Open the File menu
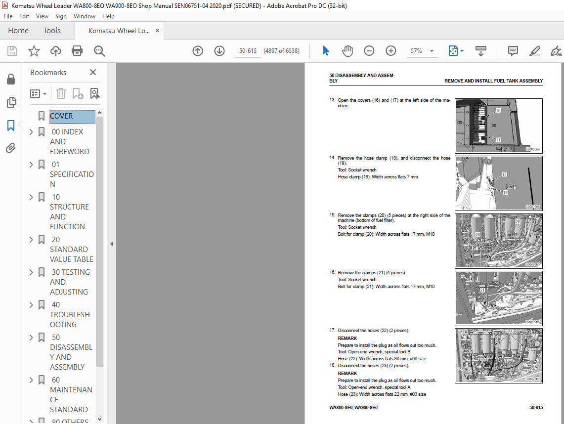This screenshot has height=424, width=564. pos(8,16)
